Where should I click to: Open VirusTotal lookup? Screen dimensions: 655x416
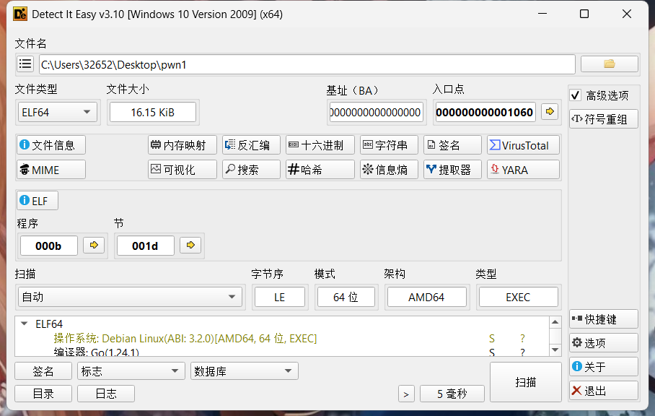tap(523, 145)
